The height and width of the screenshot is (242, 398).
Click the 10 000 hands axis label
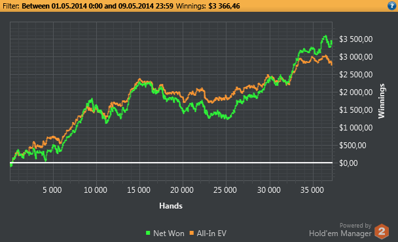96,190
